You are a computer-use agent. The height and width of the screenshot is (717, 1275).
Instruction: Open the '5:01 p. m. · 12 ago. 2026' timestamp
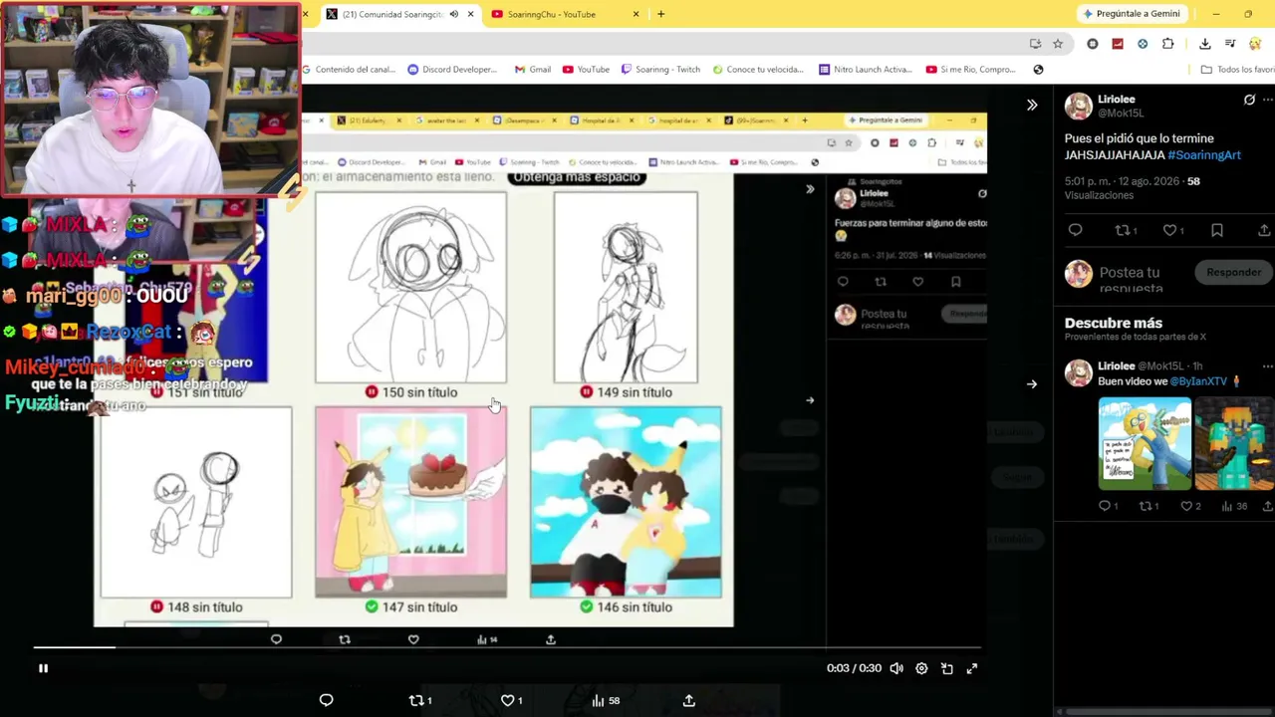coord(1123,181)
